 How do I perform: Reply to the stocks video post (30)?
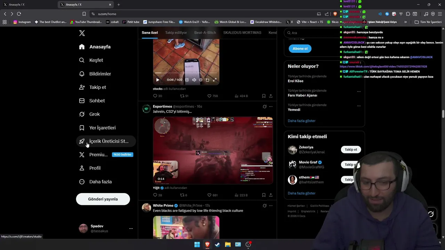[x=157, y=96]
